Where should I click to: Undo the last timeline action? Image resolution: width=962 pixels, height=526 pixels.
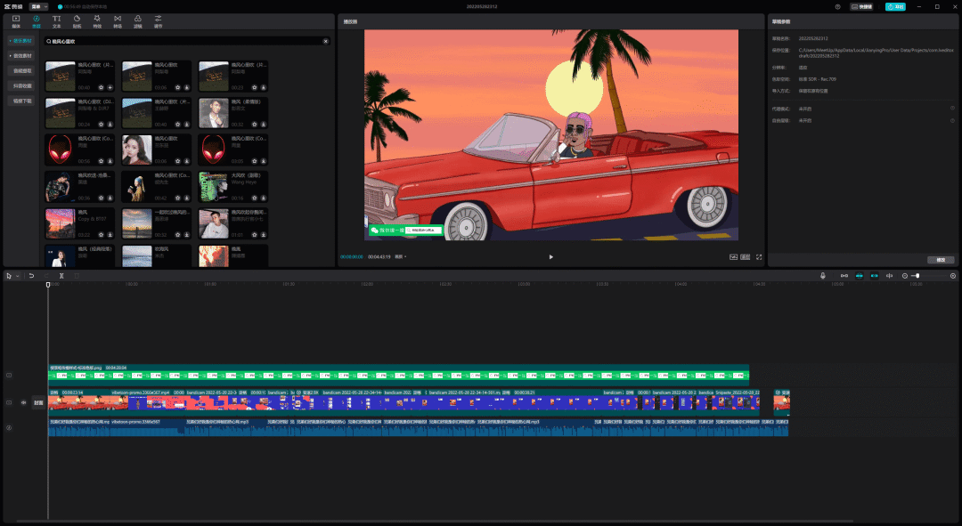(31, 276)
